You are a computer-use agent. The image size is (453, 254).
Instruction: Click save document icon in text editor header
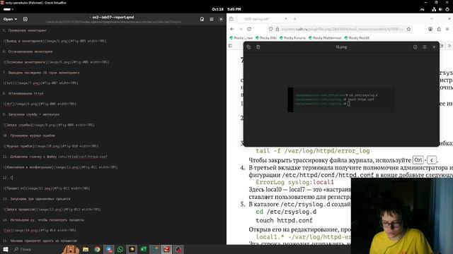point(202,19)
